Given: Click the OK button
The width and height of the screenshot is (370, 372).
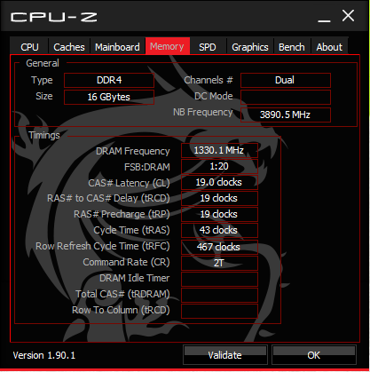Looking at the screenshot, I should [314, 354].
